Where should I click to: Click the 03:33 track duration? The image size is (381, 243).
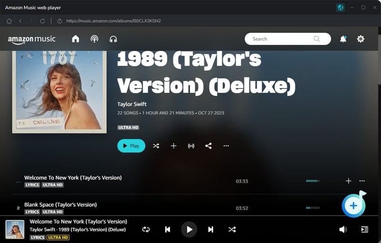point(242,181)
